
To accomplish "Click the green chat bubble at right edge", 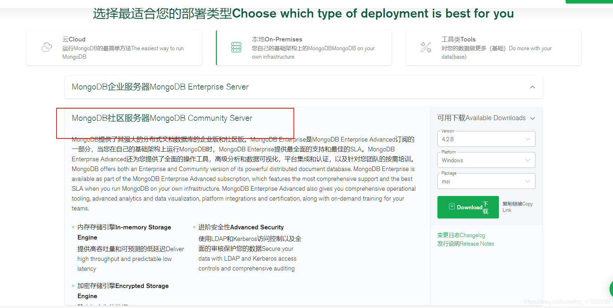I will click(x=611, y=289).
